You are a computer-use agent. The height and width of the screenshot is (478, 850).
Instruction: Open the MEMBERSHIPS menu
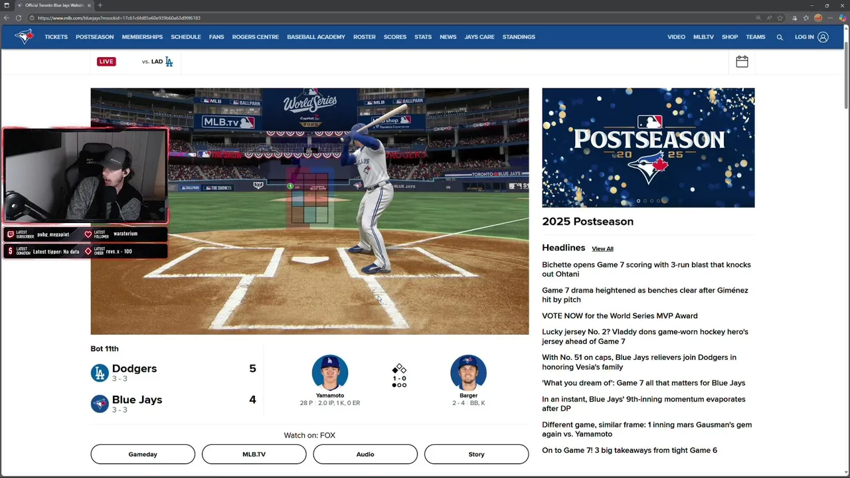(142, 37)
